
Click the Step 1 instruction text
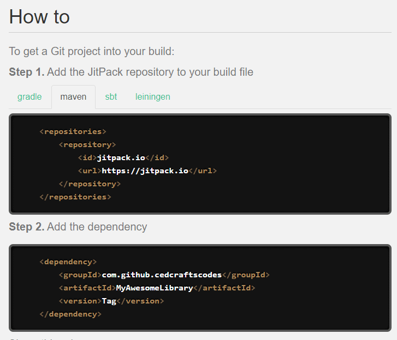tap(131, 72)
